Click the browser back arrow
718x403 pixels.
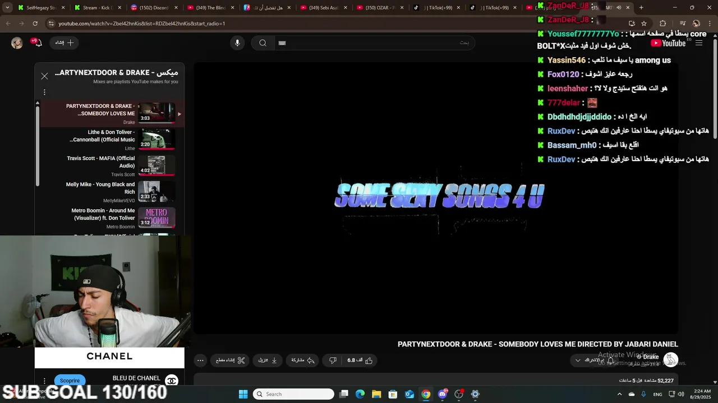(8, 24)
